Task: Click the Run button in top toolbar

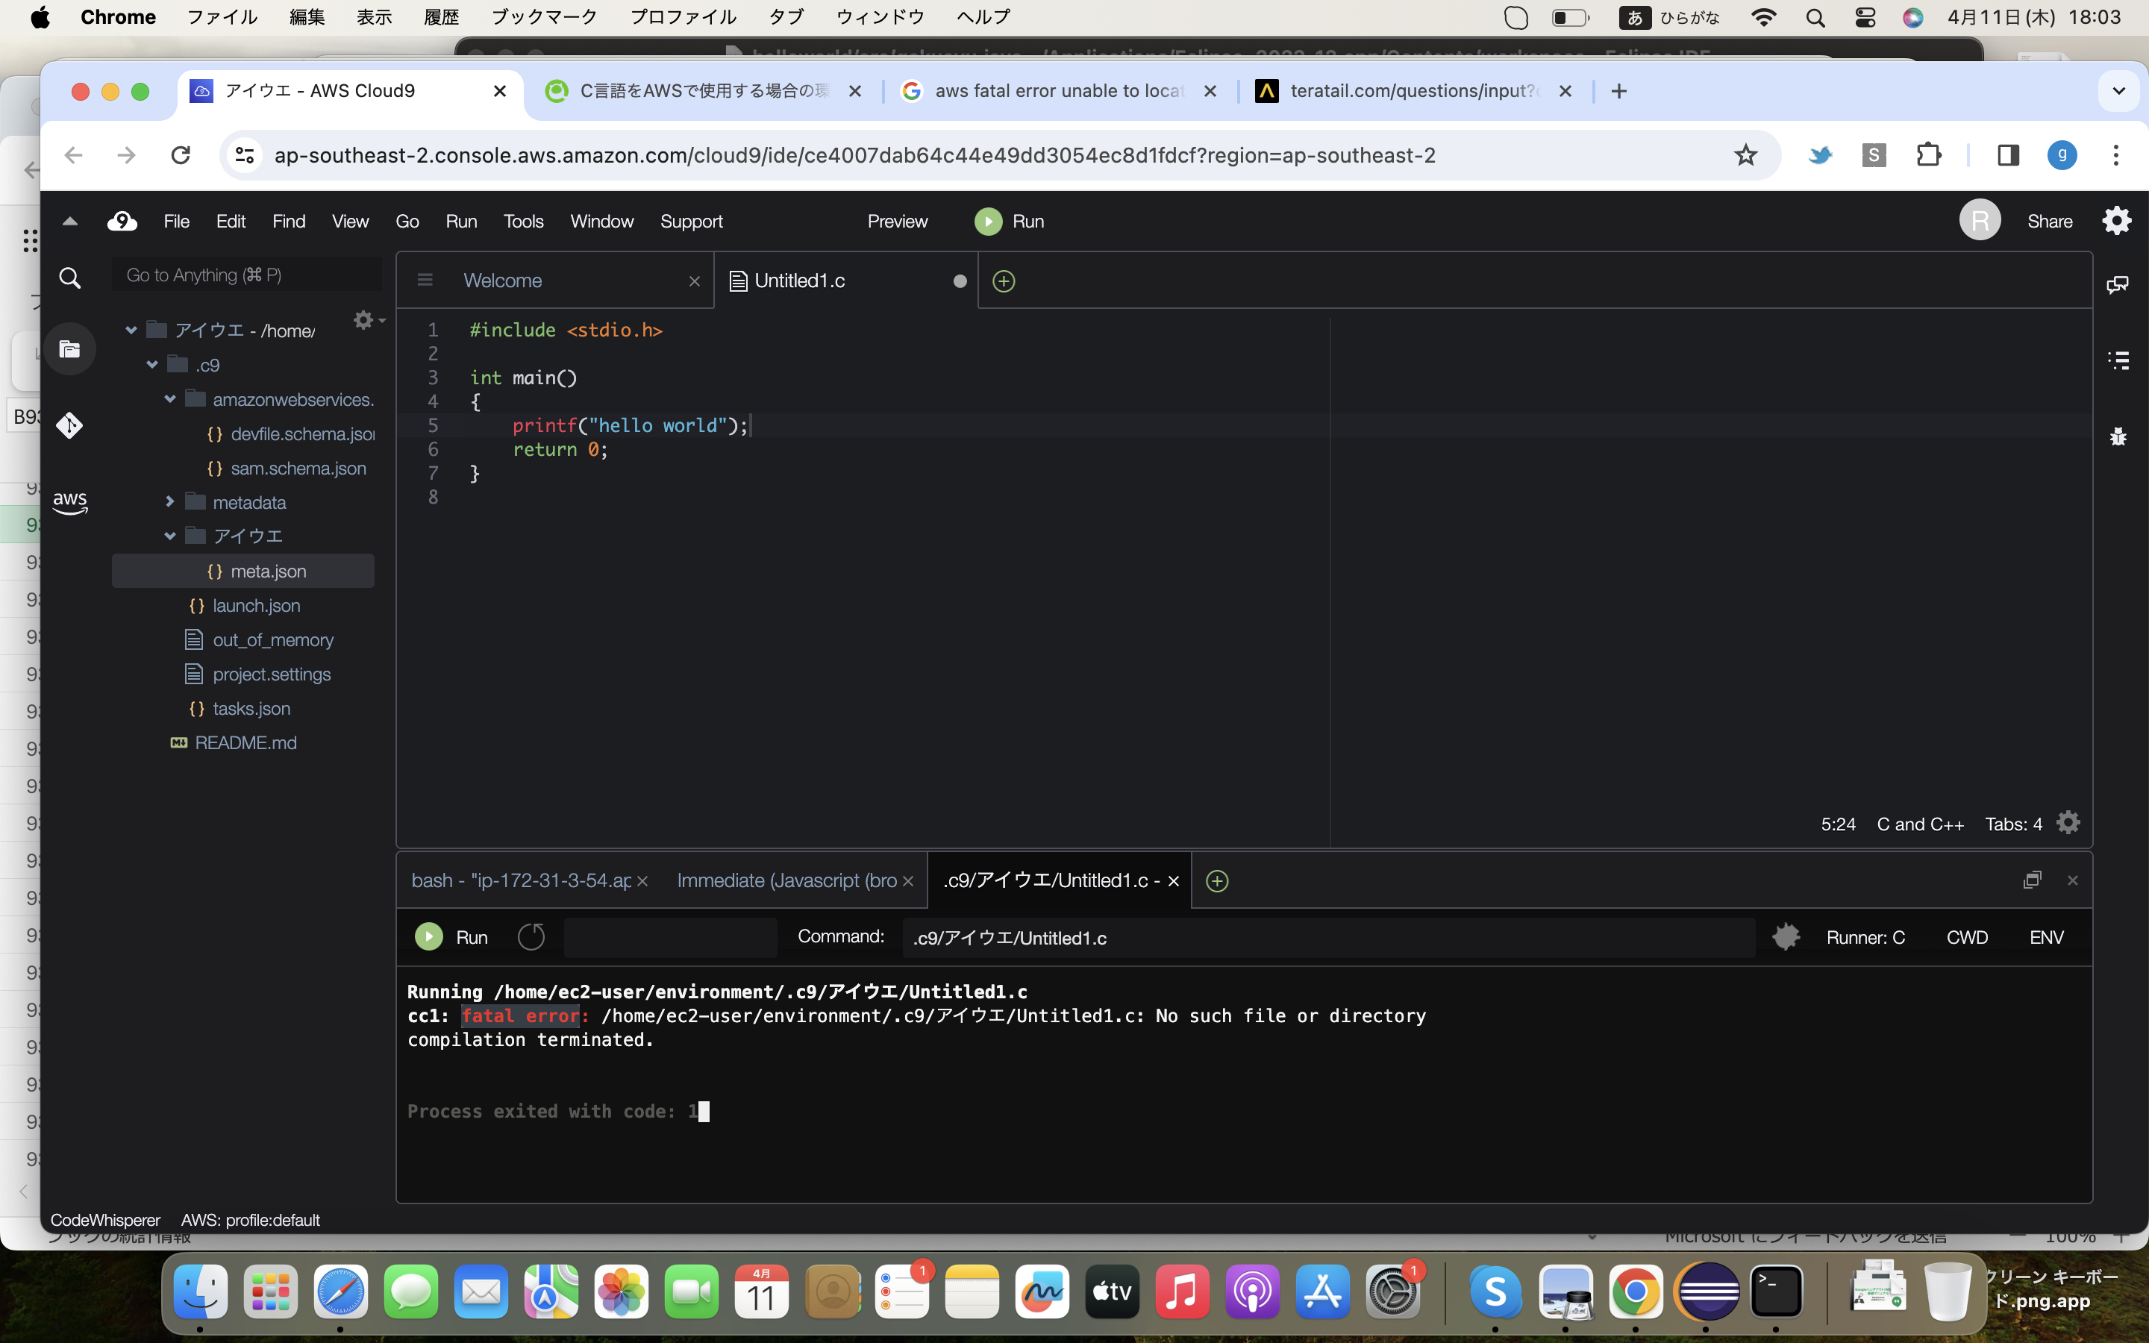Action: 1009,221
